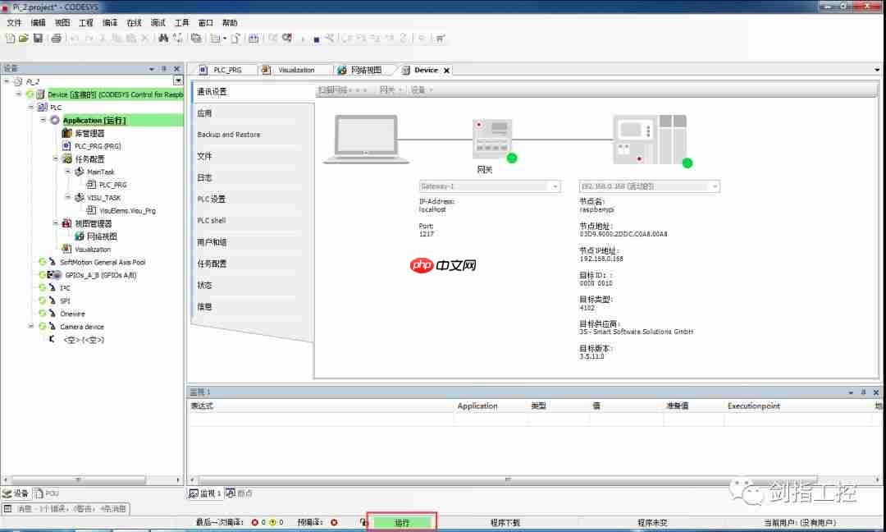Open the Backup and Restore page
The image size is (886, 532).
coord(230,133)
